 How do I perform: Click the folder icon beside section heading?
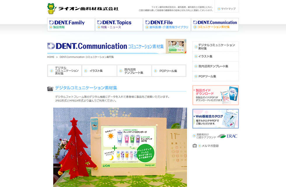[50, 89]
